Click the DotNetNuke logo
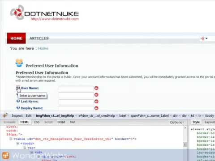Image resolution: width=215 pixels, height=161 pixels. point(44,13)
